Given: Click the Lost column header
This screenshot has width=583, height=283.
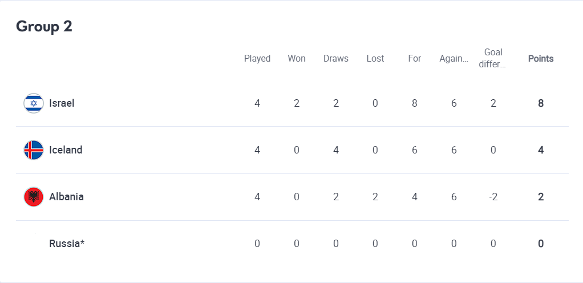Looking at the screenshot, I should [x=375, y=58].
